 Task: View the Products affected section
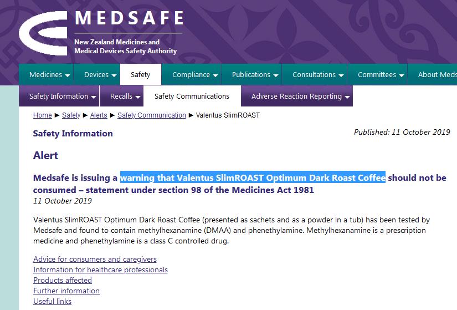pyautogui.click(x=63, y=280)
